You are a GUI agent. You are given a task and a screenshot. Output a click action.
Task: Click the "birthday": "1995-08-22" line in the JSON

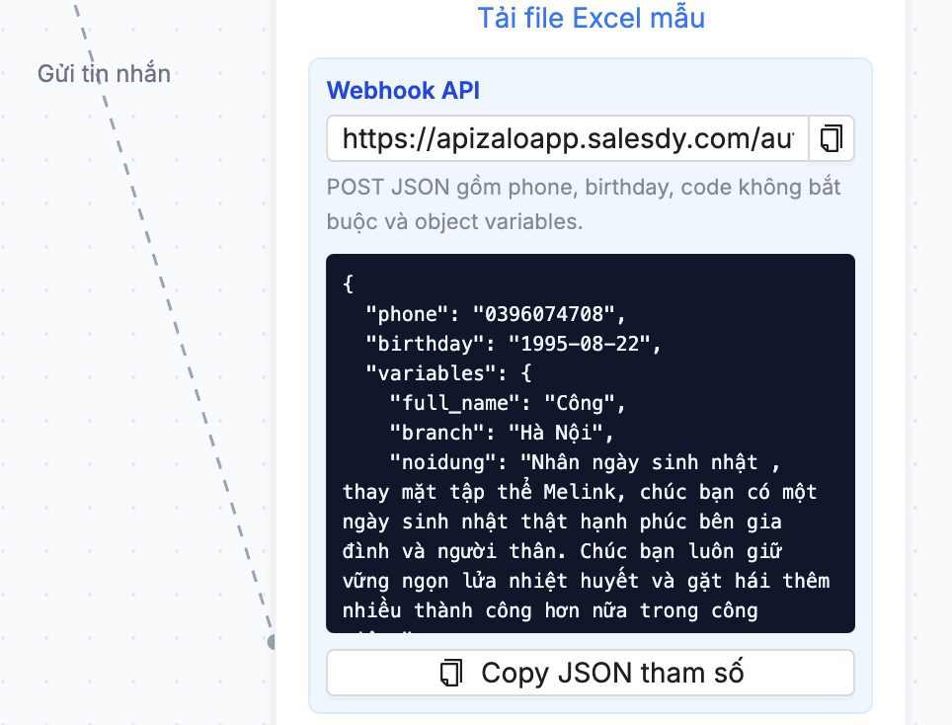(514, 344)
